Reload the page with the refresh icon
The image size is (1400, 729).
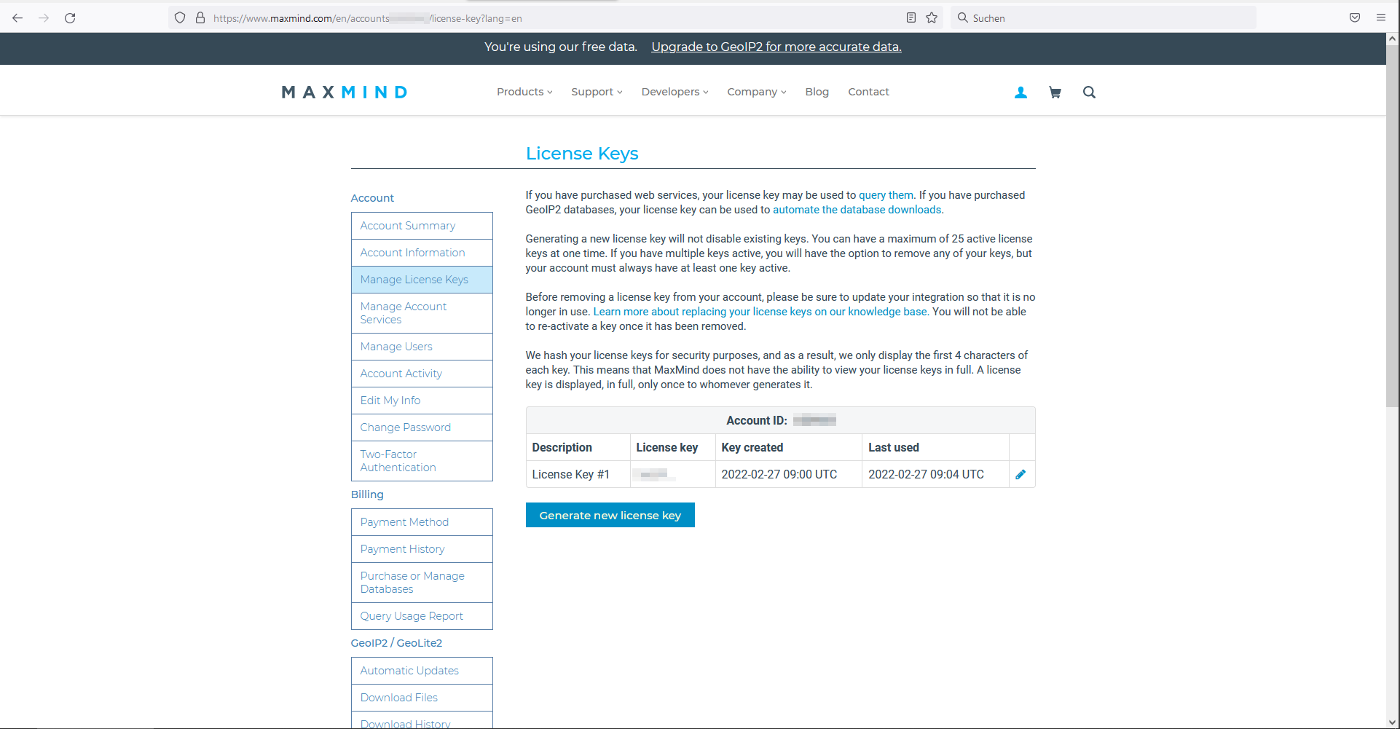point(70,18)
